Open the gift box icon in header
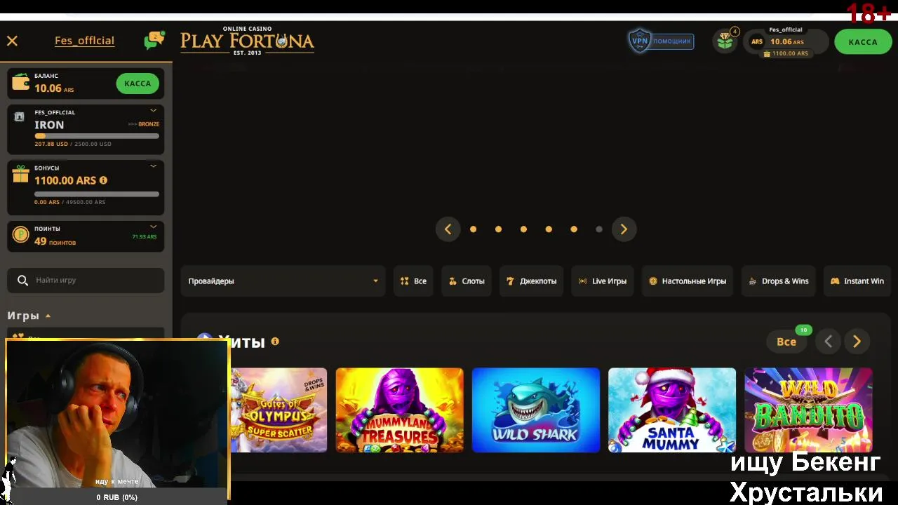Screen dimensions: 898x505 (x=725, y=41)
